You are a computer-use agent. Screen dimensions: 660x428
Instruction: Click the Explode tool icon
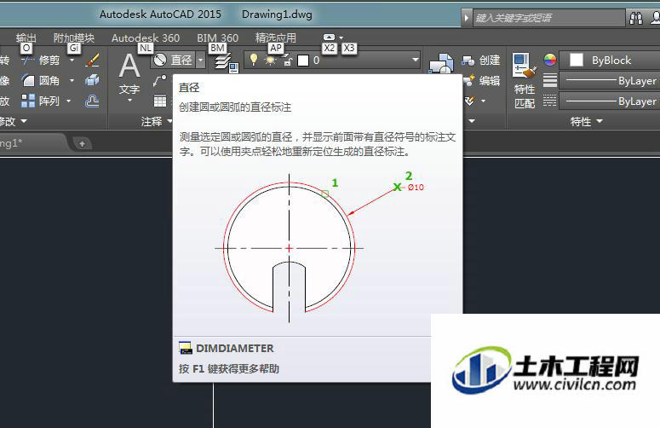pyautogui.click(x=92, y=80)
